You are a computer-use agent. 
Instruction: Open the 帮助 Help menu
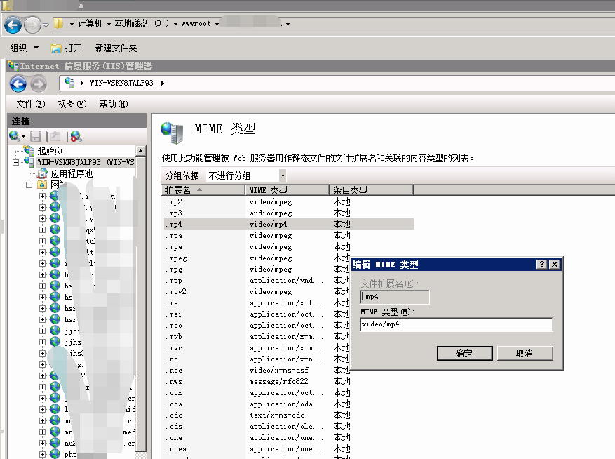pos(113,104)
